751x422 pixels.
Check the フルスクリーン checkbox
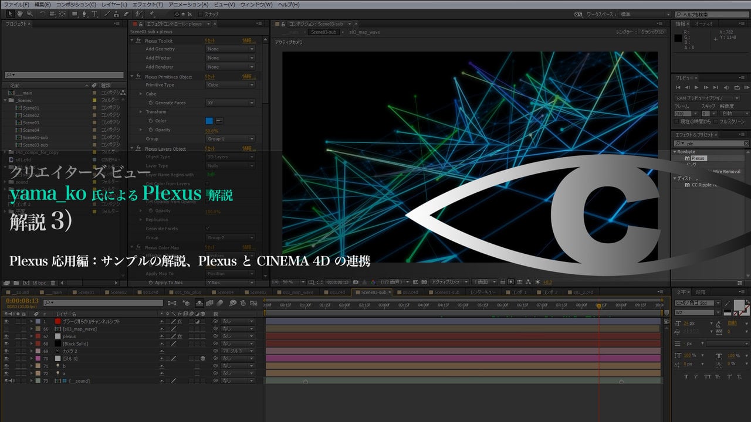[x=716, y=121]
